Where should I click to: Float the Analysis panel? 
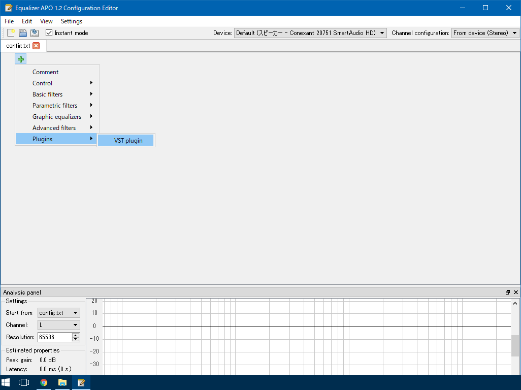coord(508,292)
